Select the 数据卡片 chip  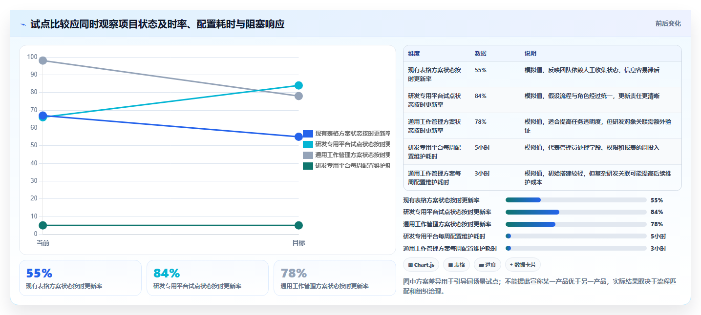tap(523, 265)
